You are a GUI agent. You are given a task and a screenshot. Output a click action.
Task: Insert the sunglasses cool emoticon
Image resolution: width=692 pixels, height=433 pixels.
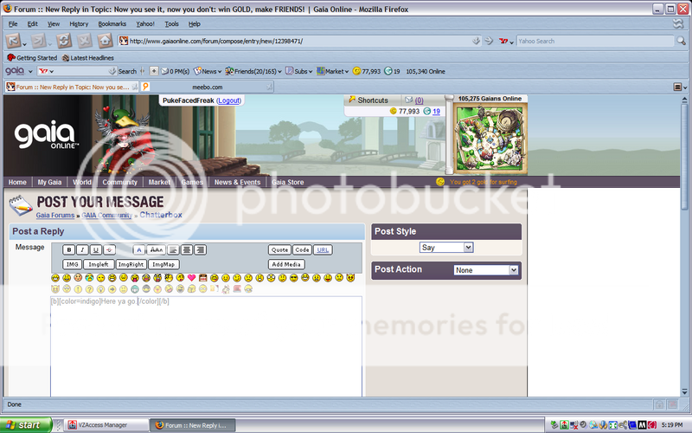[293, 277]
